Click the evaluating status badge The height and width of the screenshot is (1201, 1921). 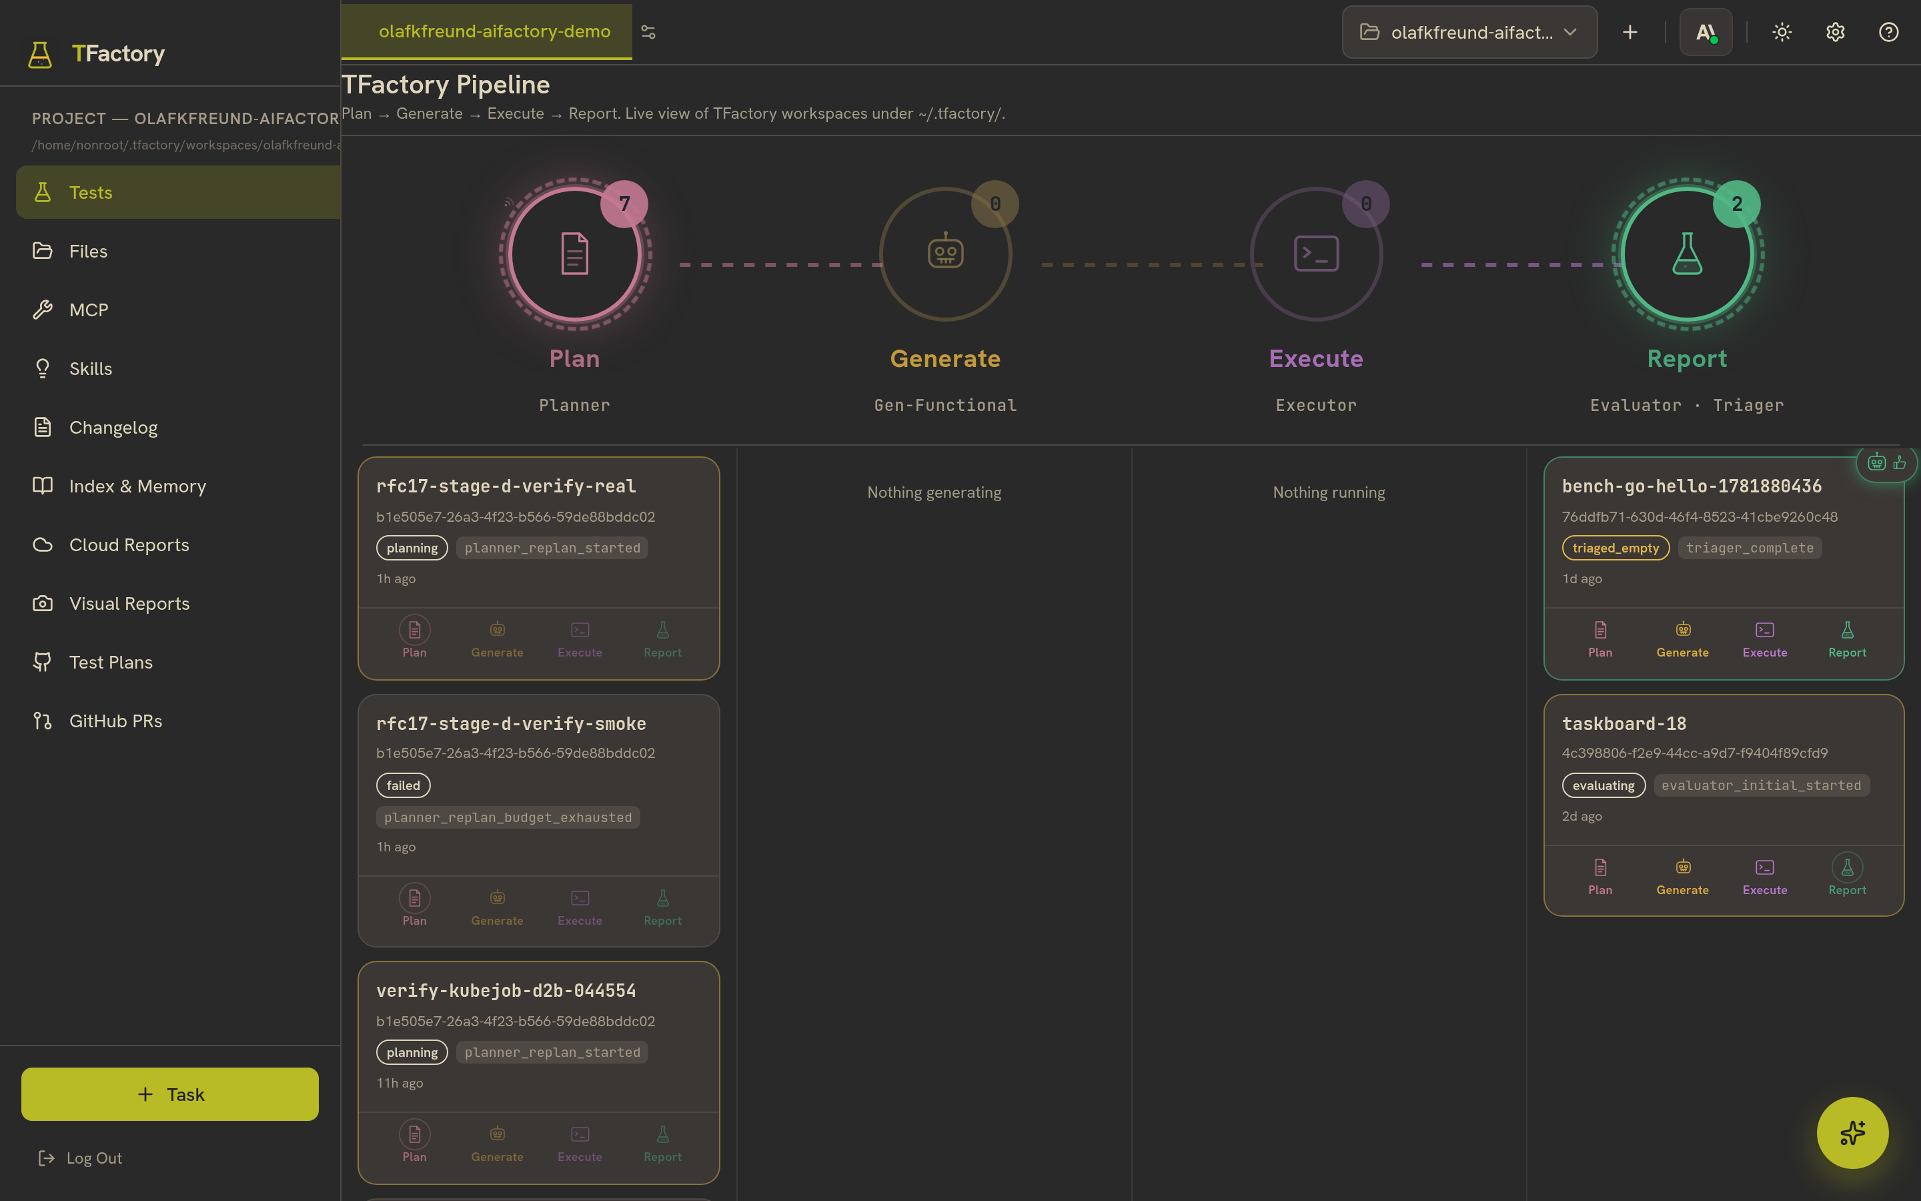click(1604, 785)
